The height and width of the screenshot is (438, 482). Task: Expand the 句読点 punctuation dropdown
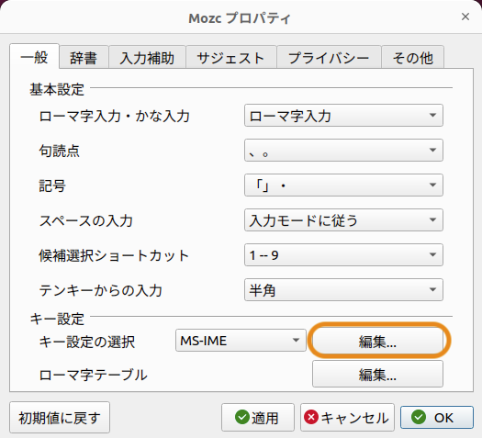pyautogui.click(x=343, y=151)
